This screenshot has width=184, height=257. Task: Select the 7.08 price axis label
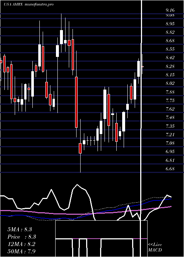tap(170, 143)
